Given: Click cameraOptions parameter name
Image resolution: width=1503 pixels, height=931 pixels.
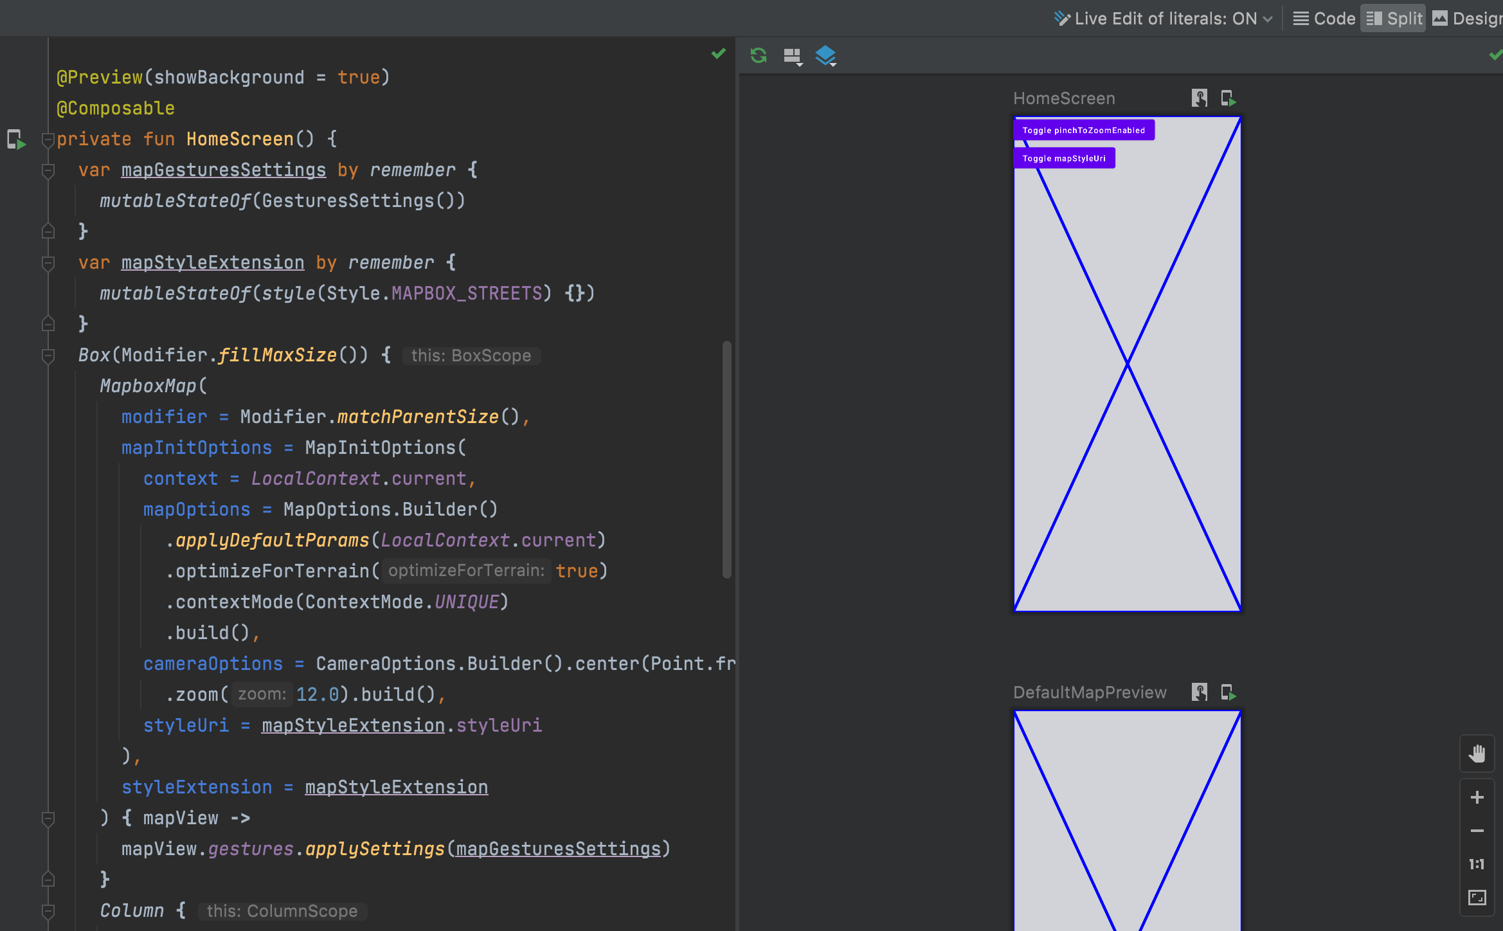Looking at the screenshot, I should pos(213,664).
